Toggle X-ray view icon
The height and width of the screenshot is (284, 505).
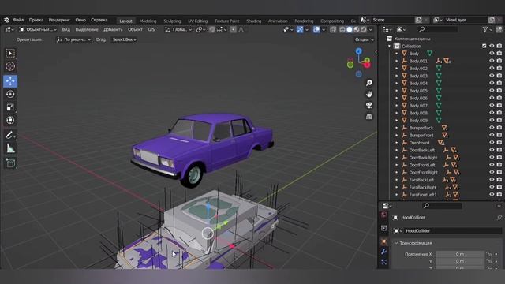pos(333,30)
